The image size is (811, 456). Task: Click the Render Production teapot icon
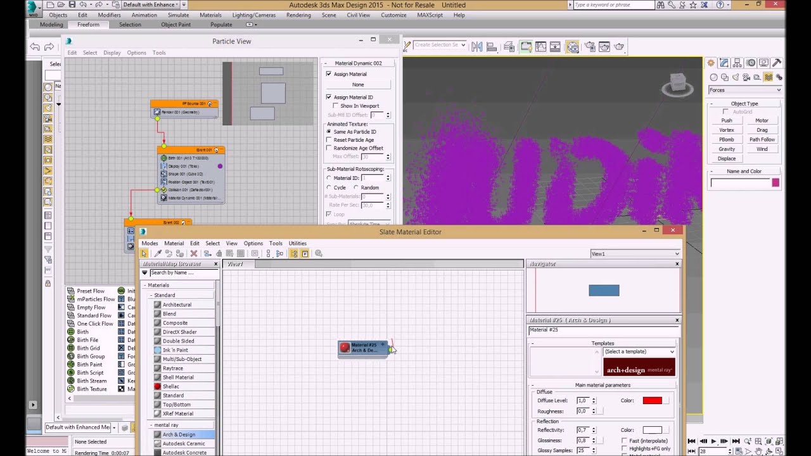click(619, 46)
